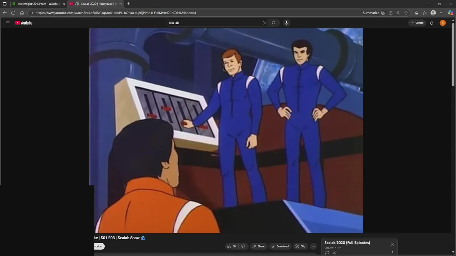Image resolution: width=456 pixels, height=256 pixels.
Task: Clear the search text with the X
Action: 264,23
